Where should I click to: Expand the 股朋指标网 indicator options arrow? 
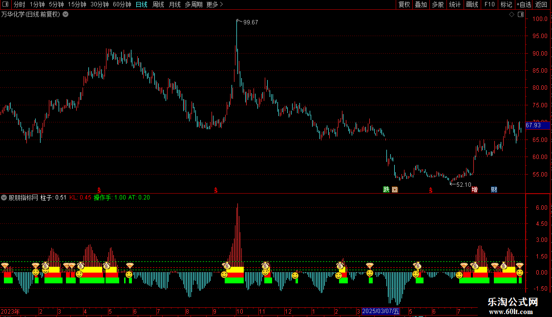(4, 198)
